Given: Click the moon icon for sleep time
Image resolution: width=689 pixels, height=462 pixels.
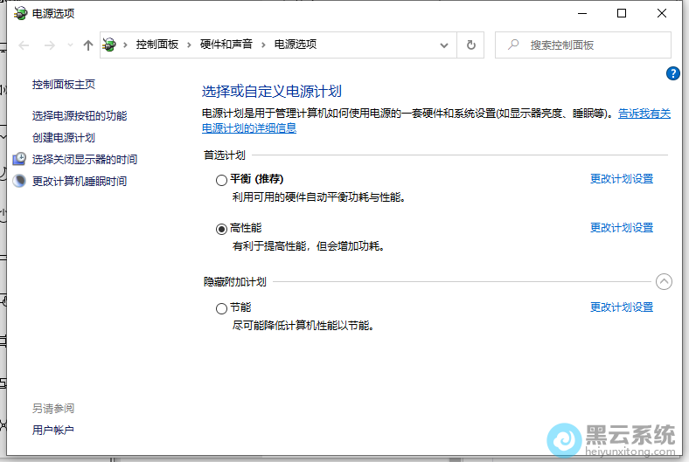Looking at the screenshot, I should [x=19, y=181].
